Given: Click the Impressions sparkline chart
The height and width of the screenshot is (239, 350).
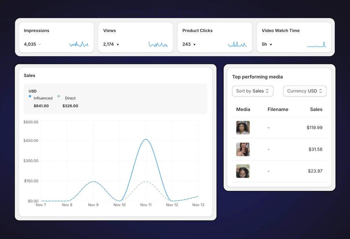Looking at the screenshot, I should click(79, 44).
